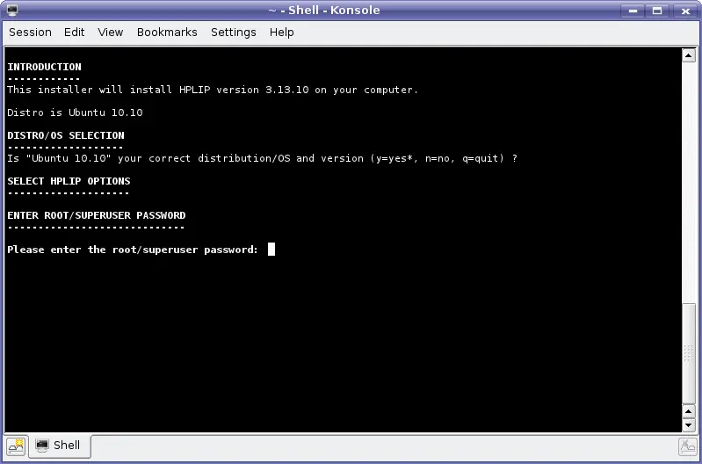Click the "SELECT HPLIP OPTIONS" heading
This screenshot has width=702, height=464.
(69, 181)
